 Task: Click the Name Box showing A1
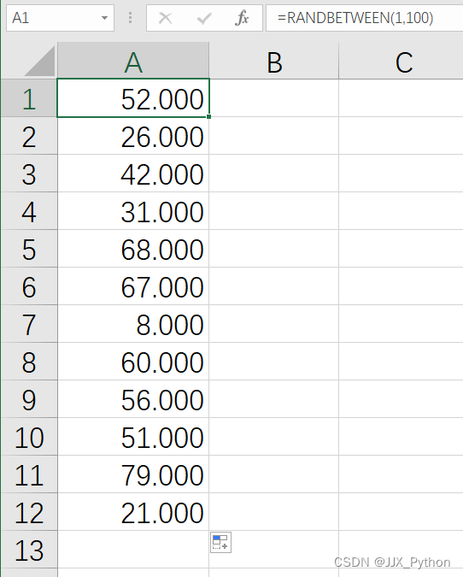click(x=60, y=18)
